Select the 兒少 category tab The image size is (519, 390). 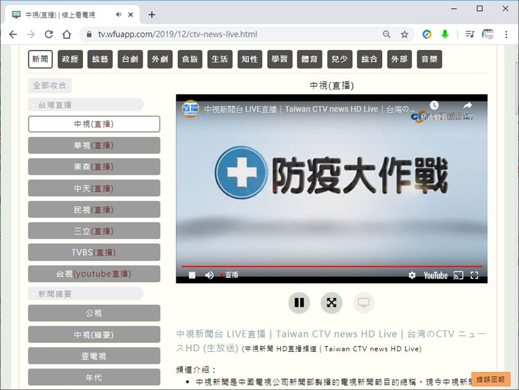pyautogui.click(x=340, y=60)
